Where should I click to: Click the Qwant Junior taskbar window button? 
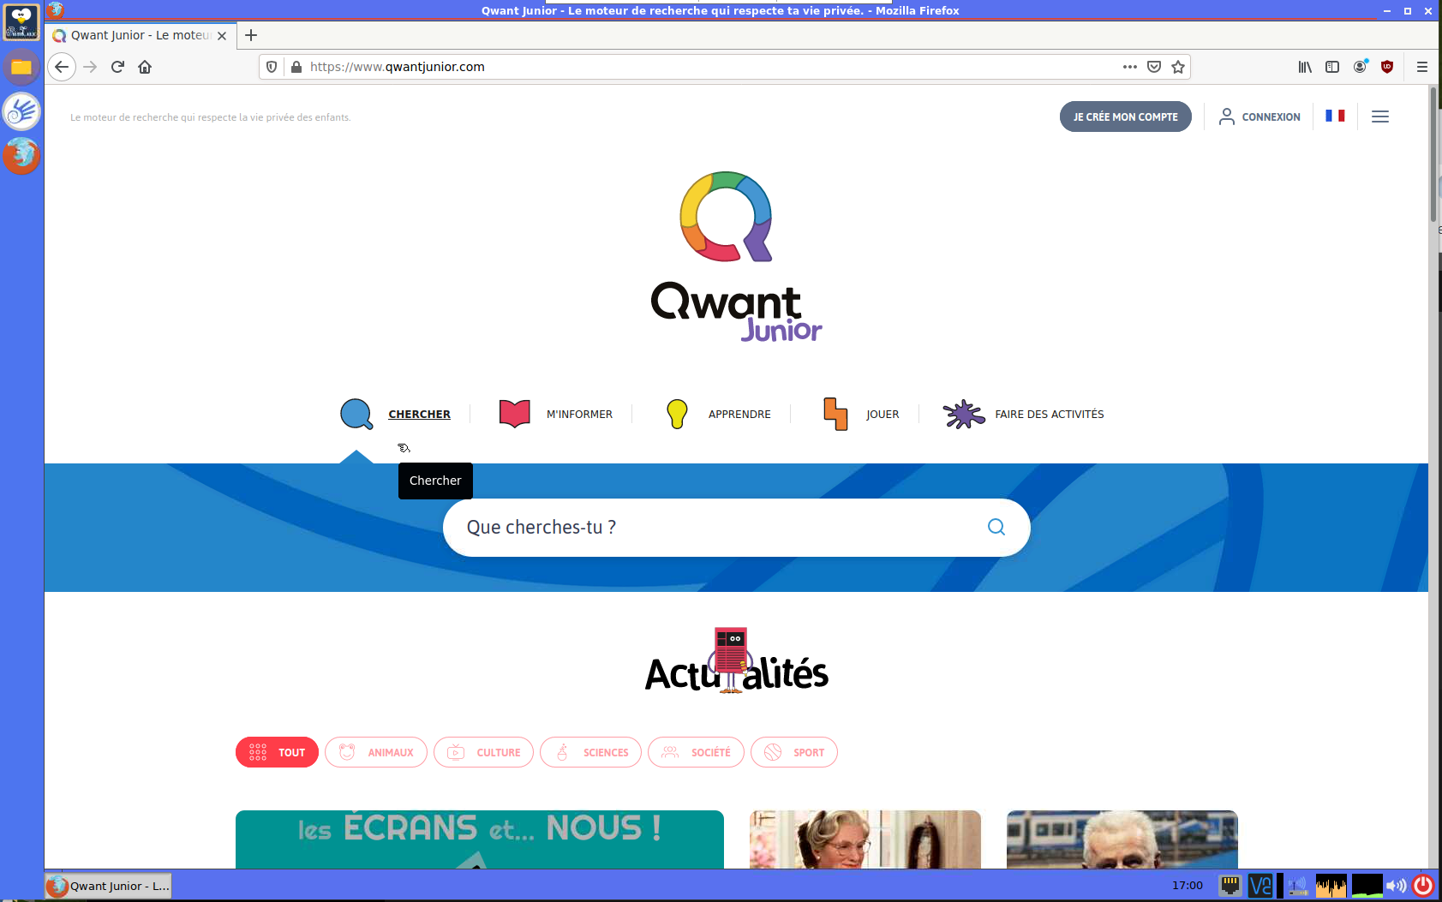tap(109, 886)
